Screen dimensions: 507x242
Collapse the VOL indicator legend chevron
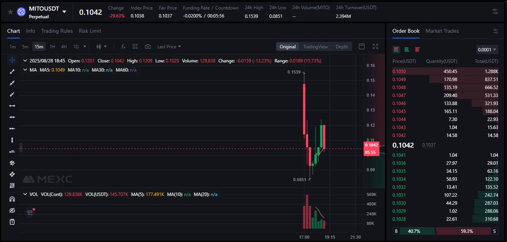coord(25,194)
